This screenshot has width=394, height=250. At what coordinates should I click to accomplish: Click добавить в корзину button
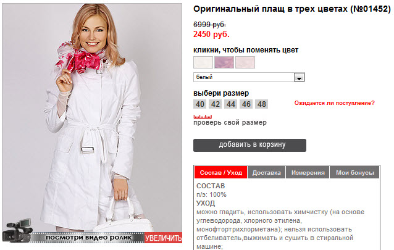point(249,145)
